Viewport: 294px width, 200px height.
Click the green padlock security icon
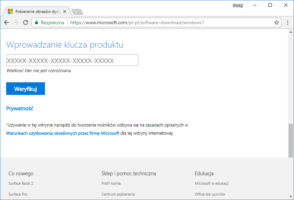point(36,22)
